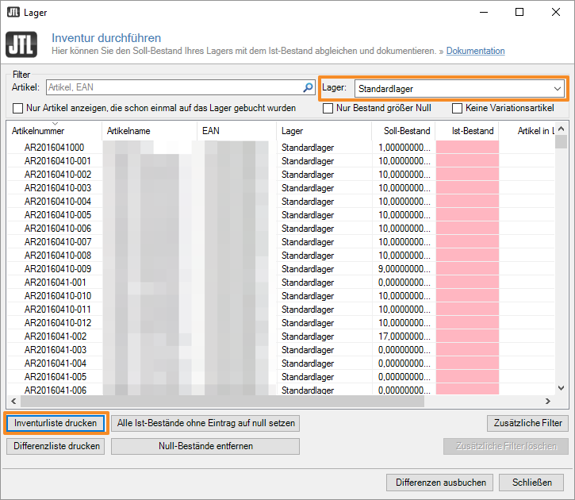Select row AR20160410-004
The height and width of the screenshot is (500, 575).
281,202
